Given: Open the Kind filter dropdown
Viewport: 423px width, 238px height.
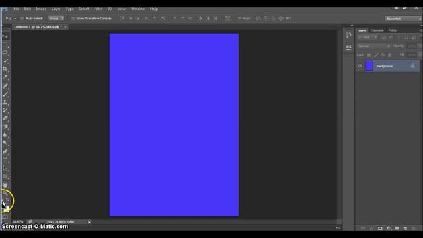Looking at the screenshot, I should pyautogui.click(x=367, y=38).
